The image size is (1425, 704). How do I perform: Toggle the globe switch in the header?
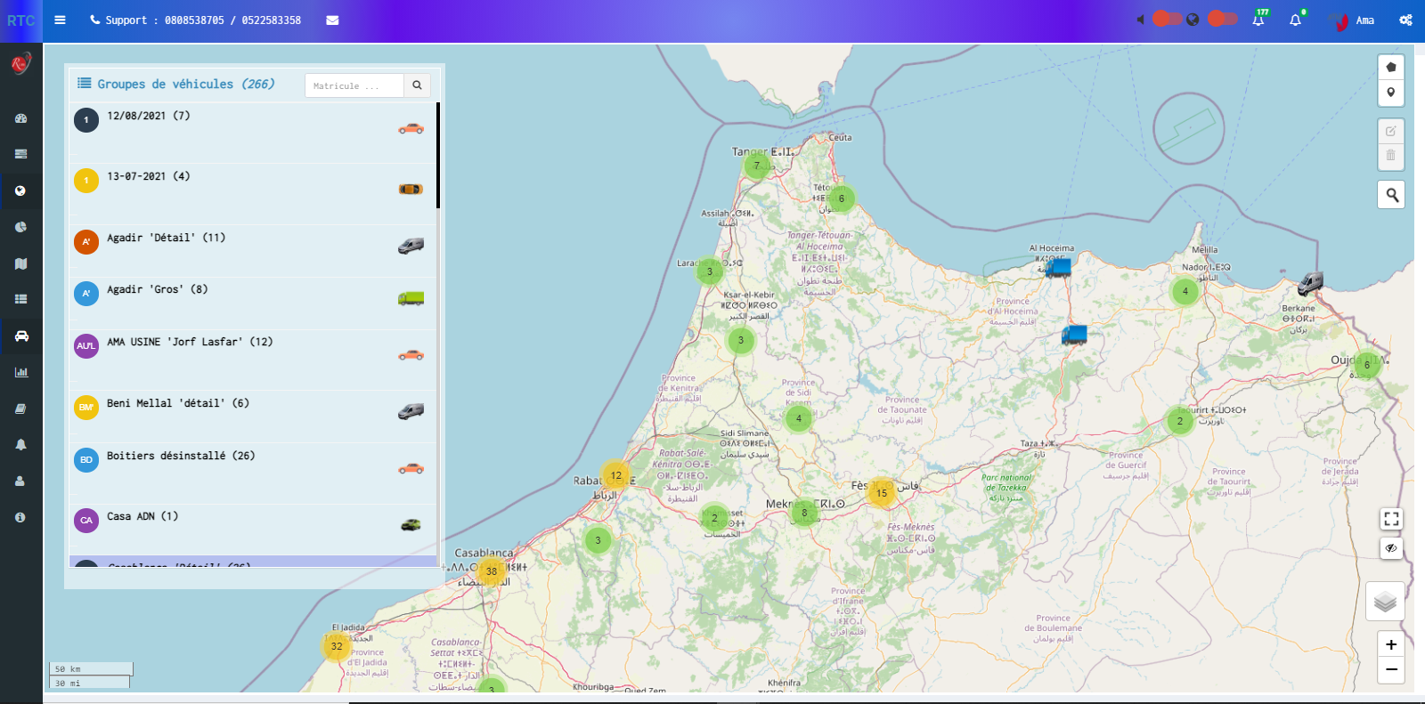point(1223,19)
